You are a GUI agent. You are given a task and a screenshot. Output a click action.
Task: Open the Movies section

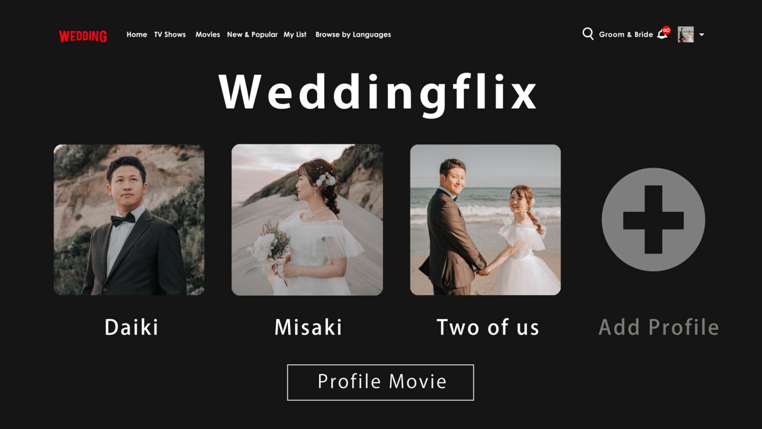pos(208,34)
